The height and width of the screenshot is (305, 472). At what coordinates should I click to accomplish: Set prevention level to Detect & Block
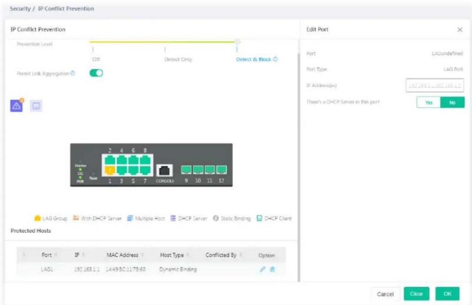tap(254, 59)
